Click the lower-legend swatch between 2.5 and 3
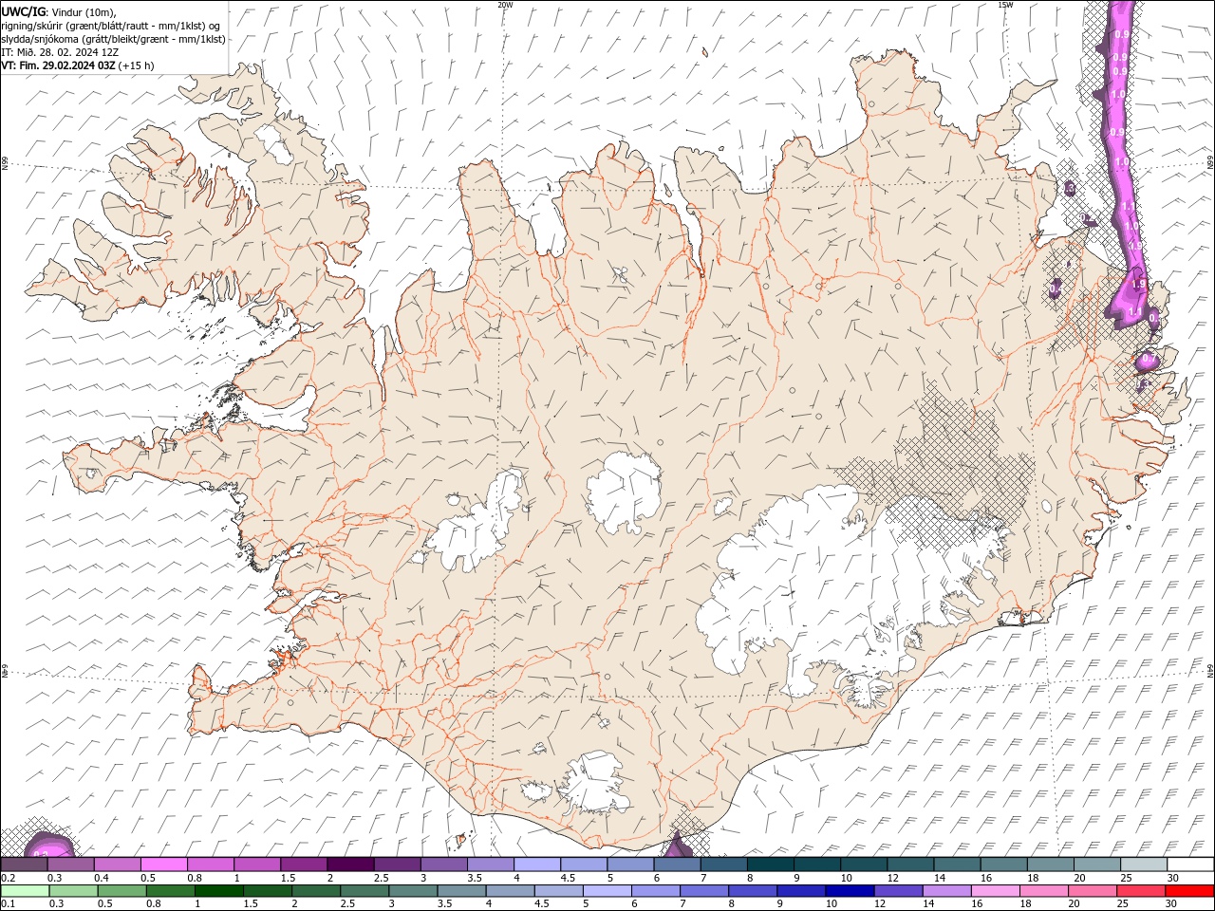Image resolution: width=1215 pixels, height=911 pixels. tap(364, 891)
